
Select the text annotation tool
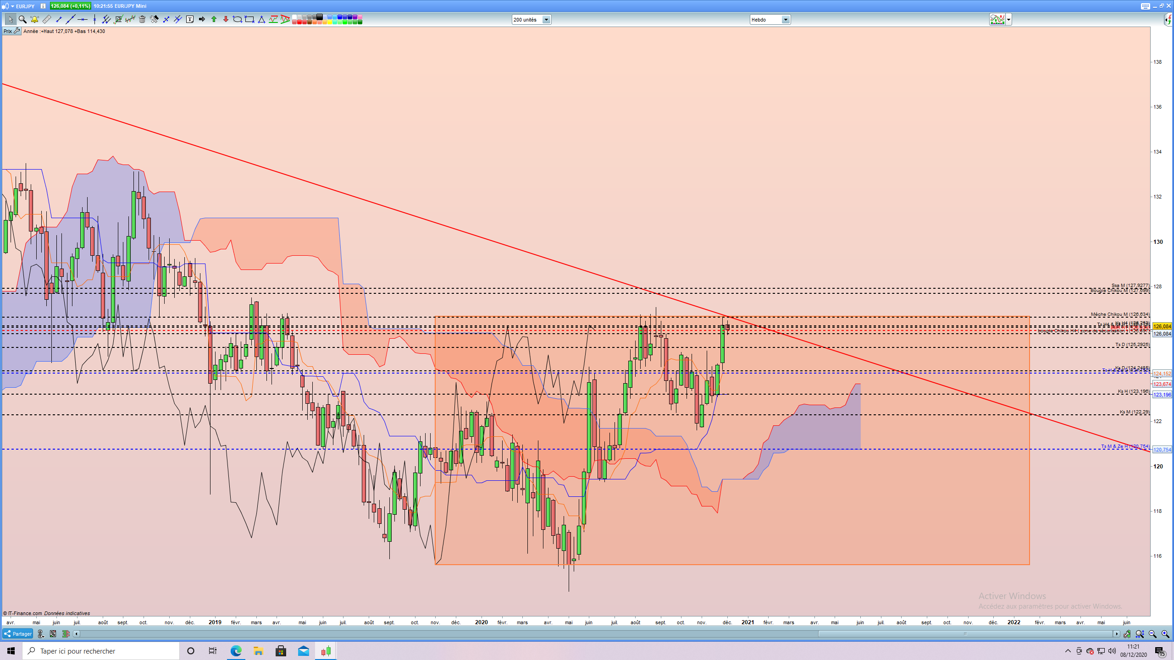(x=190, y=19)
